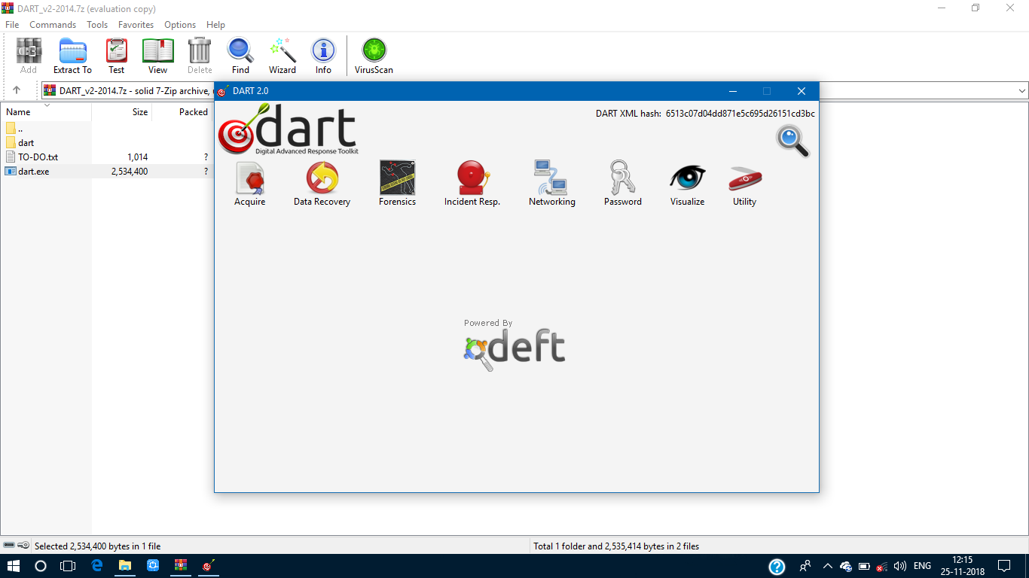Open the People icon in the taskbar
The height and width of the screenshot is (578, 1029).
[x=805, y=566]
